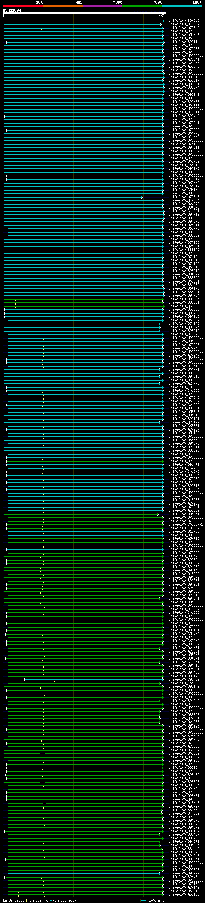The image size is (205, 903).
Task: Select hit UniRef100_C0LGE0
Action: click(x=184, y=613)
